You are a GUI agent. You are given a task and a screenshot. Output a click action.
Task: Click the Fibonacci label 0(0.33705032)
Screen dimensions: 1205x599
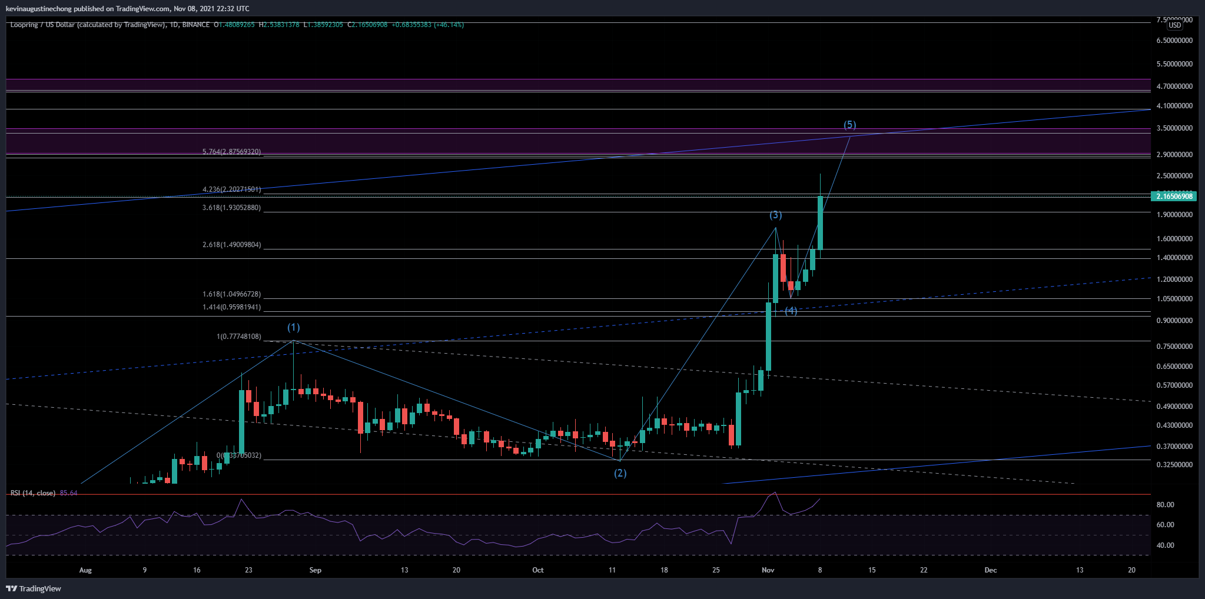238,455
